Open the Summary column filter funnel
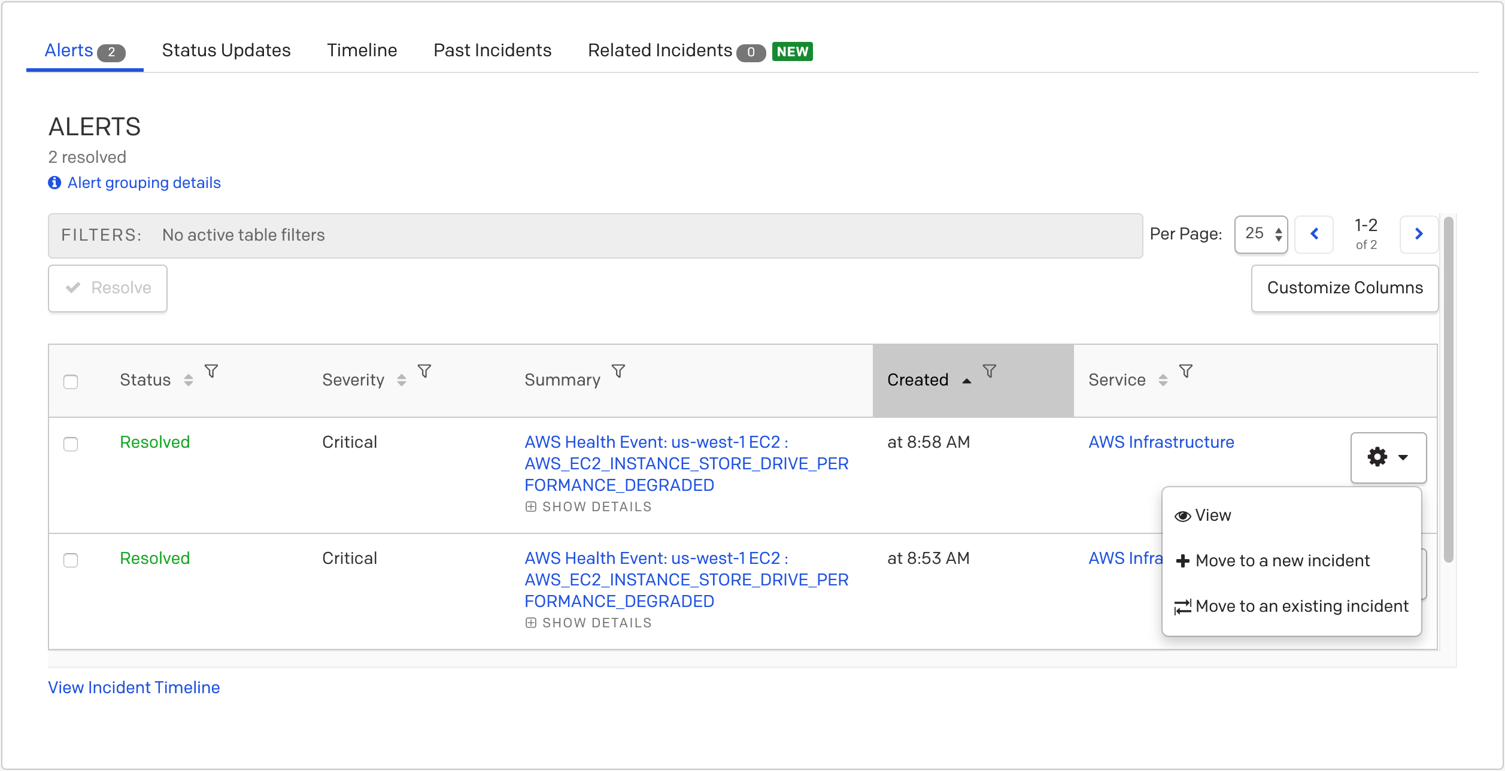 pos(618,371)
